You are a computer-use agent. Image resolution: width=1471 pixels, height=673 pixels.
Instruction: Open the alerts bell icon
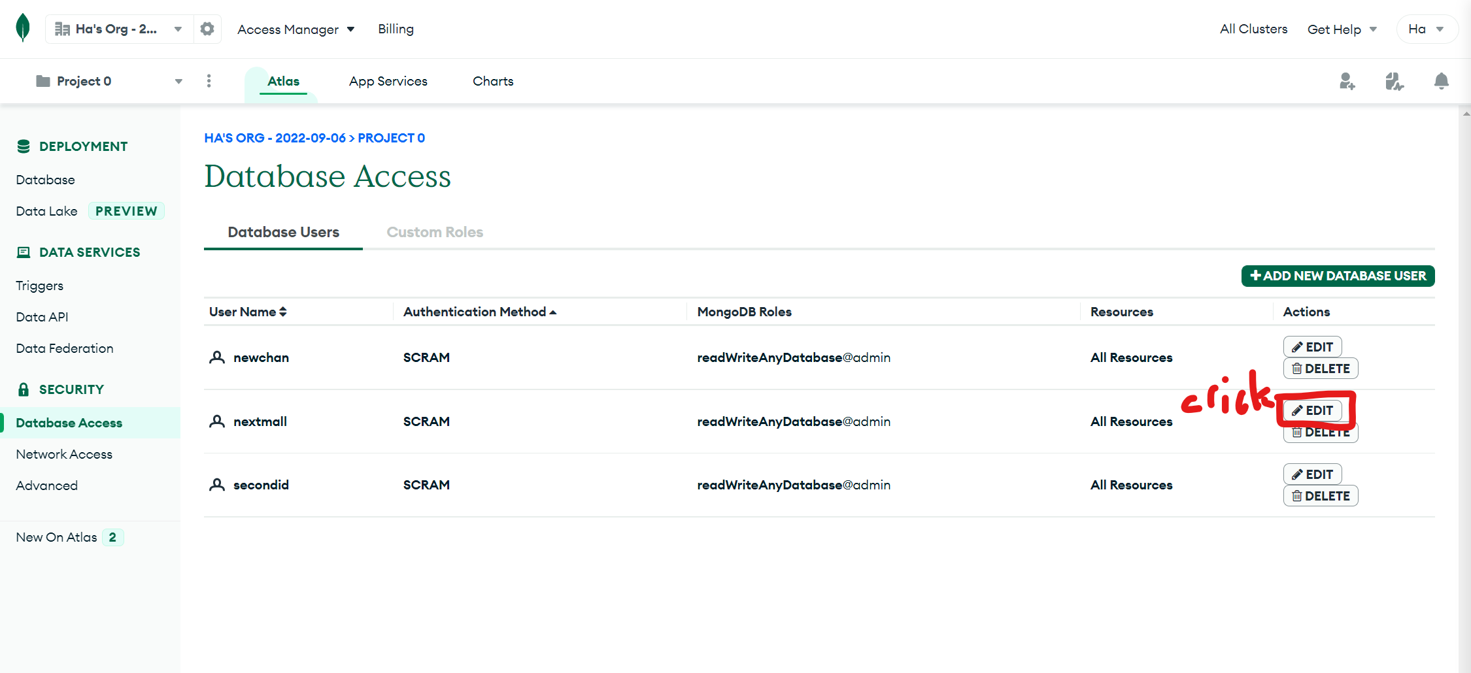coord(1441,81)
